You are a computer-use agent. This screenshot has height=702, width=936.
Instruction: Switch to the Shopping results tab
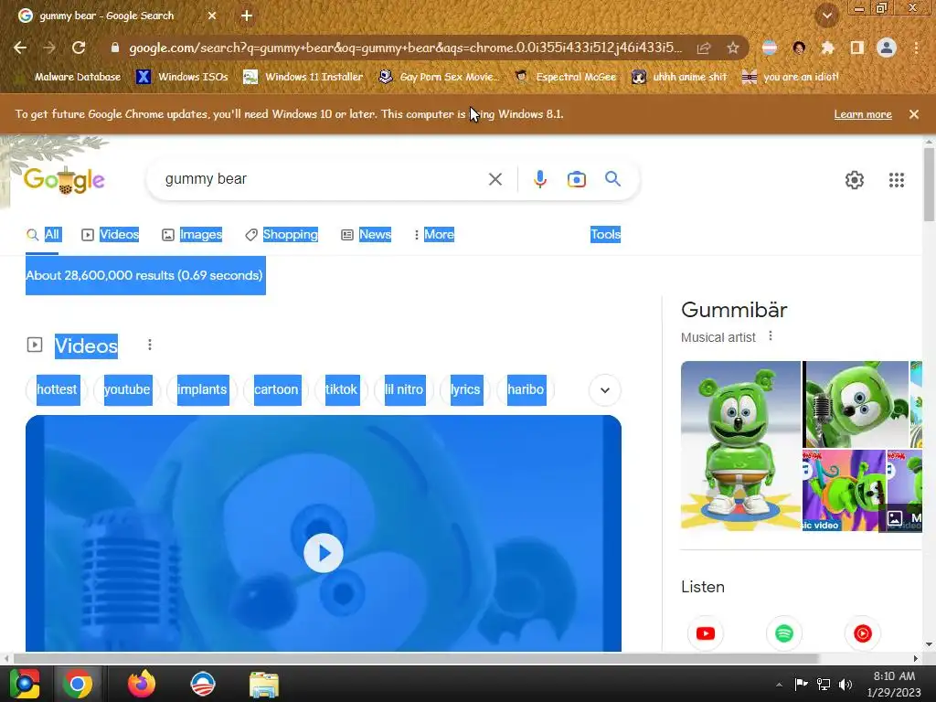[282, 235]
